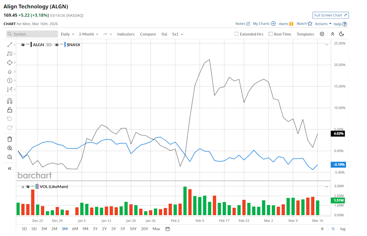Screen dimensions: 367x236
Task: Click the lock drawings icon
Action: point(10,110)
